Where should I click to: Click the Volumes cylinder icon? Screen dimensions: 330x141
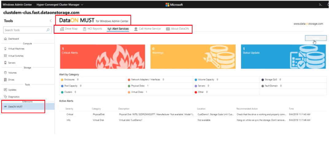(6, 73)
